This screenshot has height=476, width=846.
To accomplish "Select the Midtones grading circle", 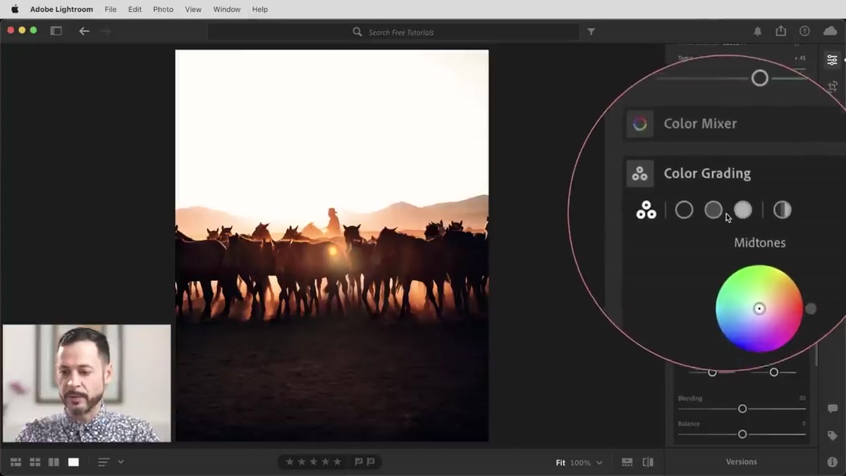I will pyautogui.click(x=713, y=210).
